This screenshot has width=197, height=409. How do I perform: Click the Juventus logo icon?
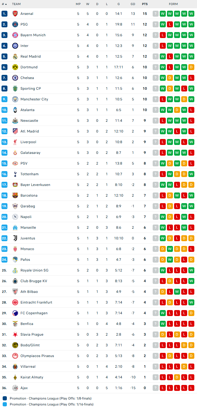coord(15,238)
